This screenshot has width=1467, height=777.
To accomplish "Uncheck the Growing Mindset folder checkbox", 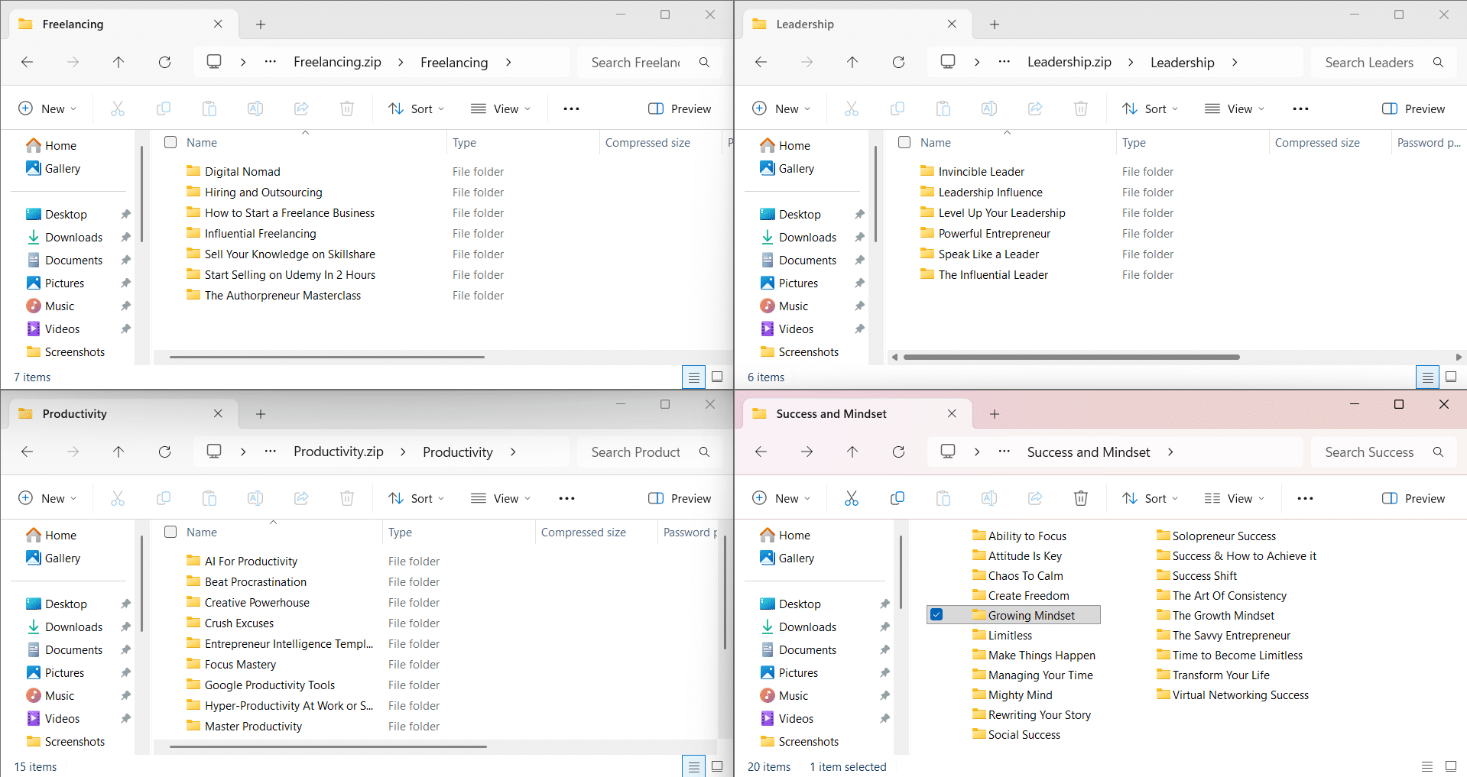I will pyautogui.click(x=936, y=615).
